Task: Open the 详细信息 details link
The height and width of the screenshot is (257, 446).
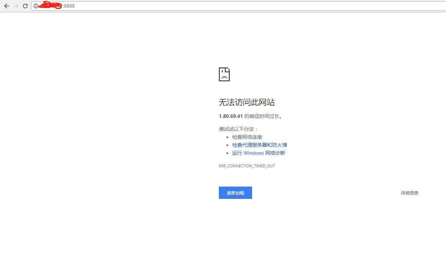Action: click(x=409, y=193)
